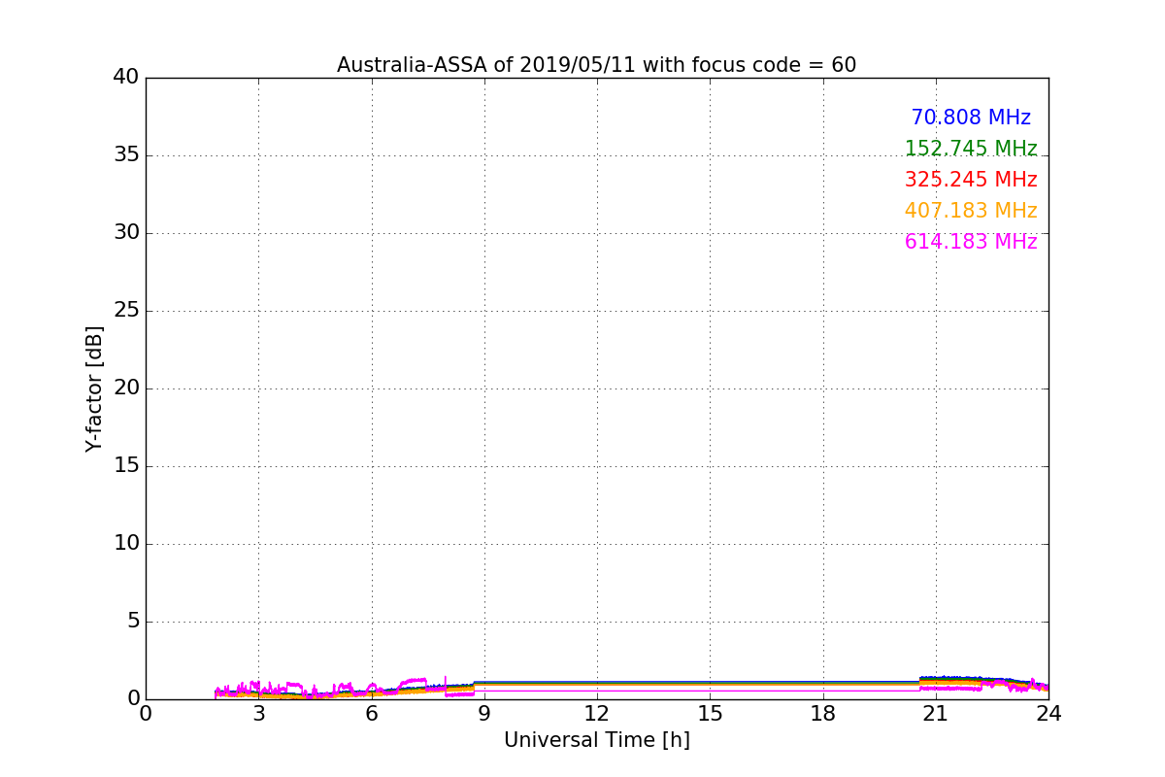1165x777 pixels.
Task: Click the plot title mentioning Australia-ASSA
Action: (596, 65)
